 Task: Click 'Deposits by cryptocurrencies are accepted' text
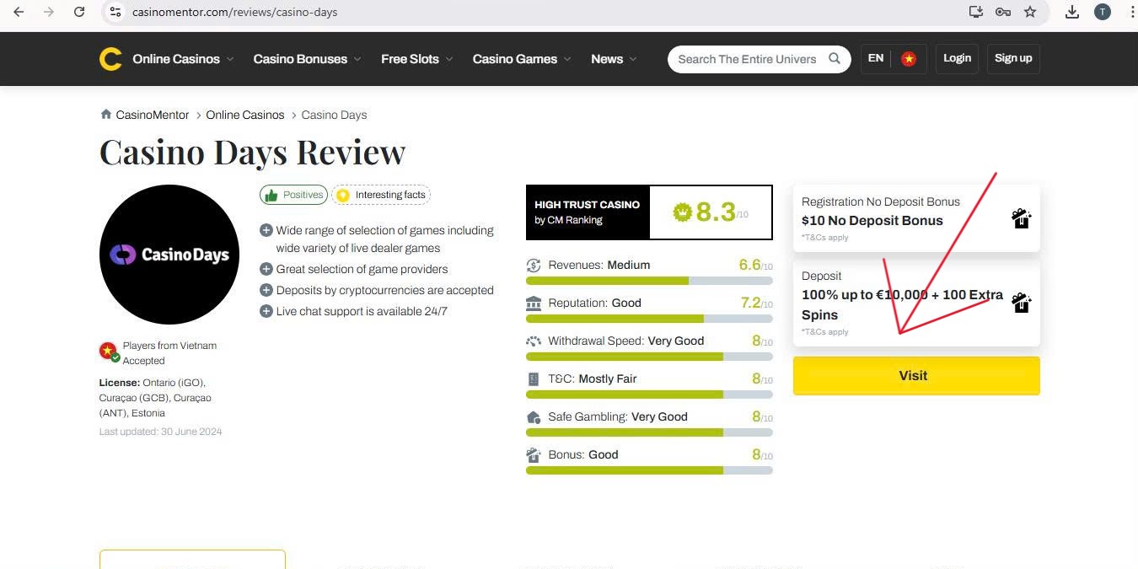(384, 290)
